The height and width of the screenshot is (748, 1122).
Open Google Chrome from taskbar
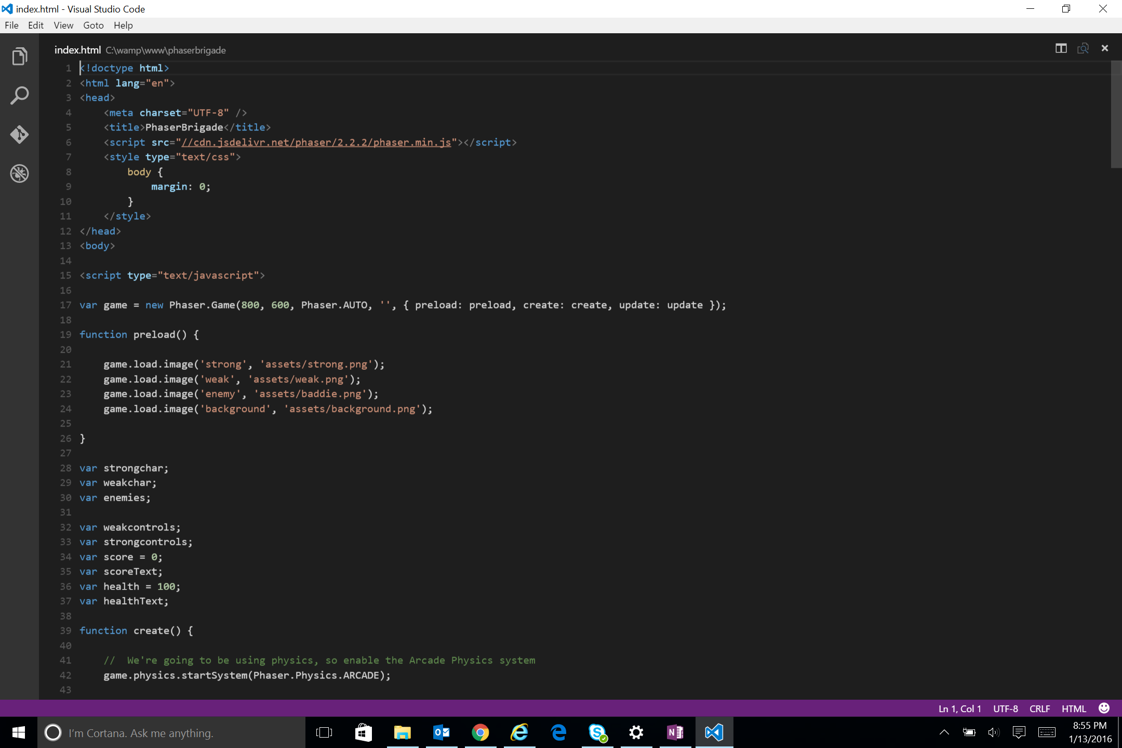coord(480,733)
